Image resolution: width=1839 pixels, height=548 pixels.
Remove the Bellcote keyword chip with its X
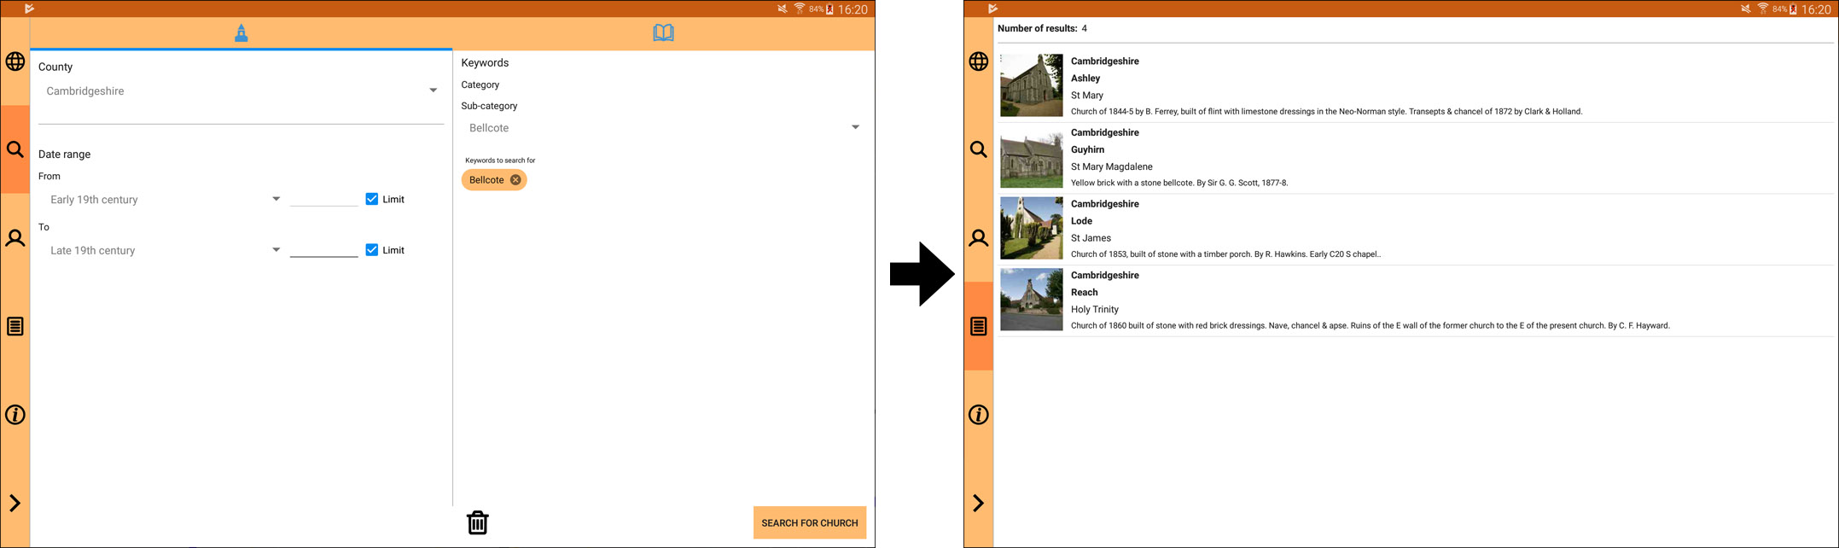pyautogui.click(x=515, y=180)
